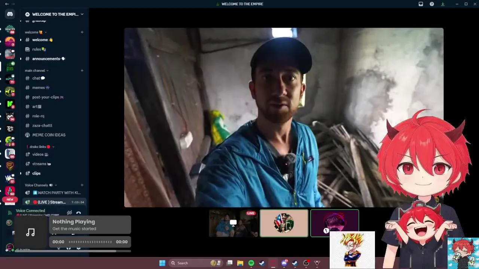Open the server with 48 badge
The height and width of the screenshot is (269, 479).
(10, 30)
